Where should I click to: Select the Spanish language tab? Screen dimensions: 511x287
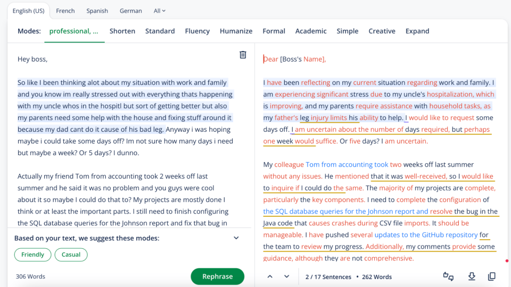click(x=97, y=11)
